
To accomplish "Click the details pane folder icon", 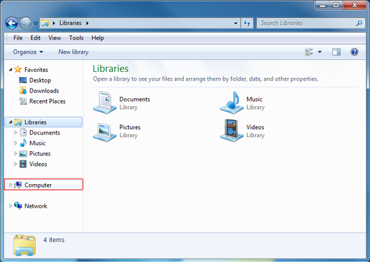I will click(24, 245).
